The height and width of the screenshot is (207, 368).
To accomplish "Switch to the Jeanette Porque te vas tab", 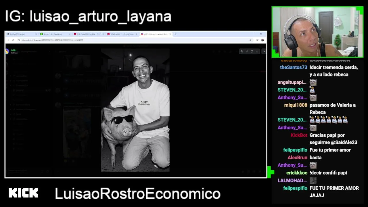I will 122,34.
